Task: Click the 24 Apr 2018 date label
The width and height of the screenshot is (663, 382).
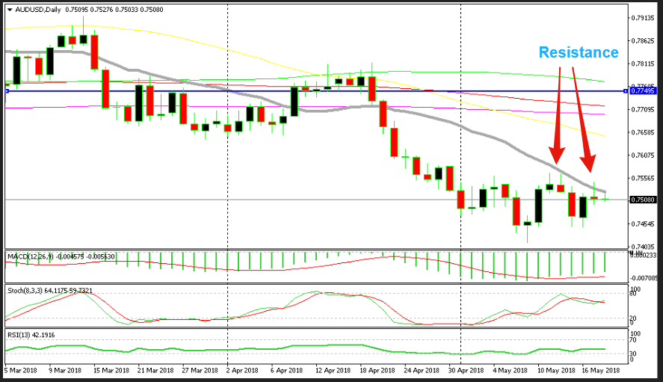Action: [422, 370]
